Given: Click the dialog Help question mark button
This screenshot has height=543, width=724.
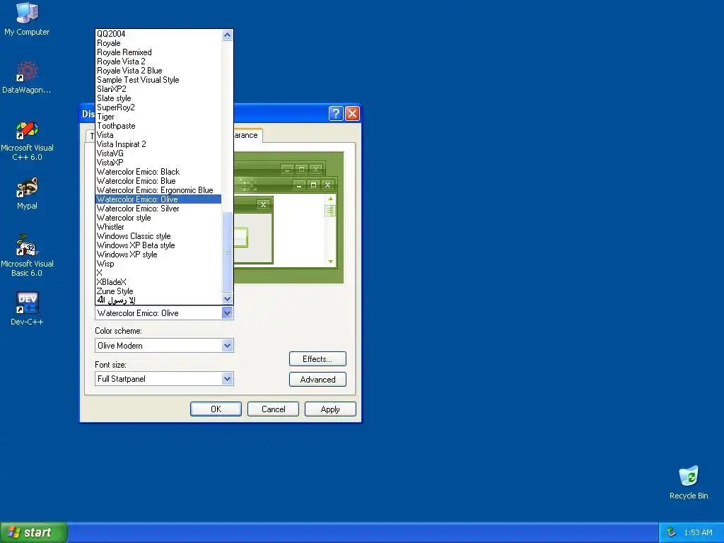Looking at the screenshot, I should coord(336,113).
